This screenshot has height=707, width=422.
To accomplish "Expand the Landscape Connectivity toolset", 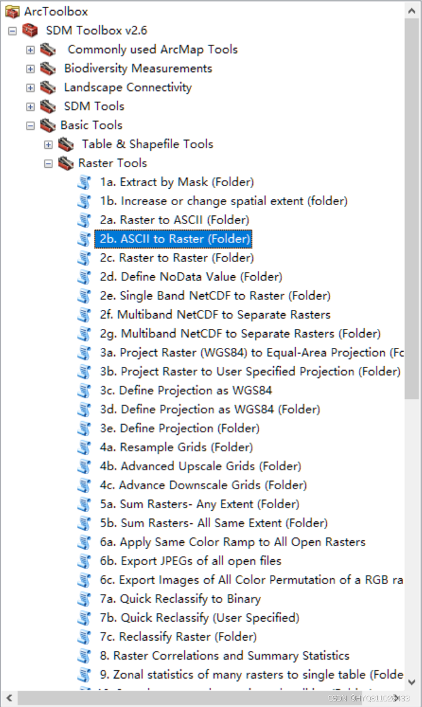I will point(30,88).
